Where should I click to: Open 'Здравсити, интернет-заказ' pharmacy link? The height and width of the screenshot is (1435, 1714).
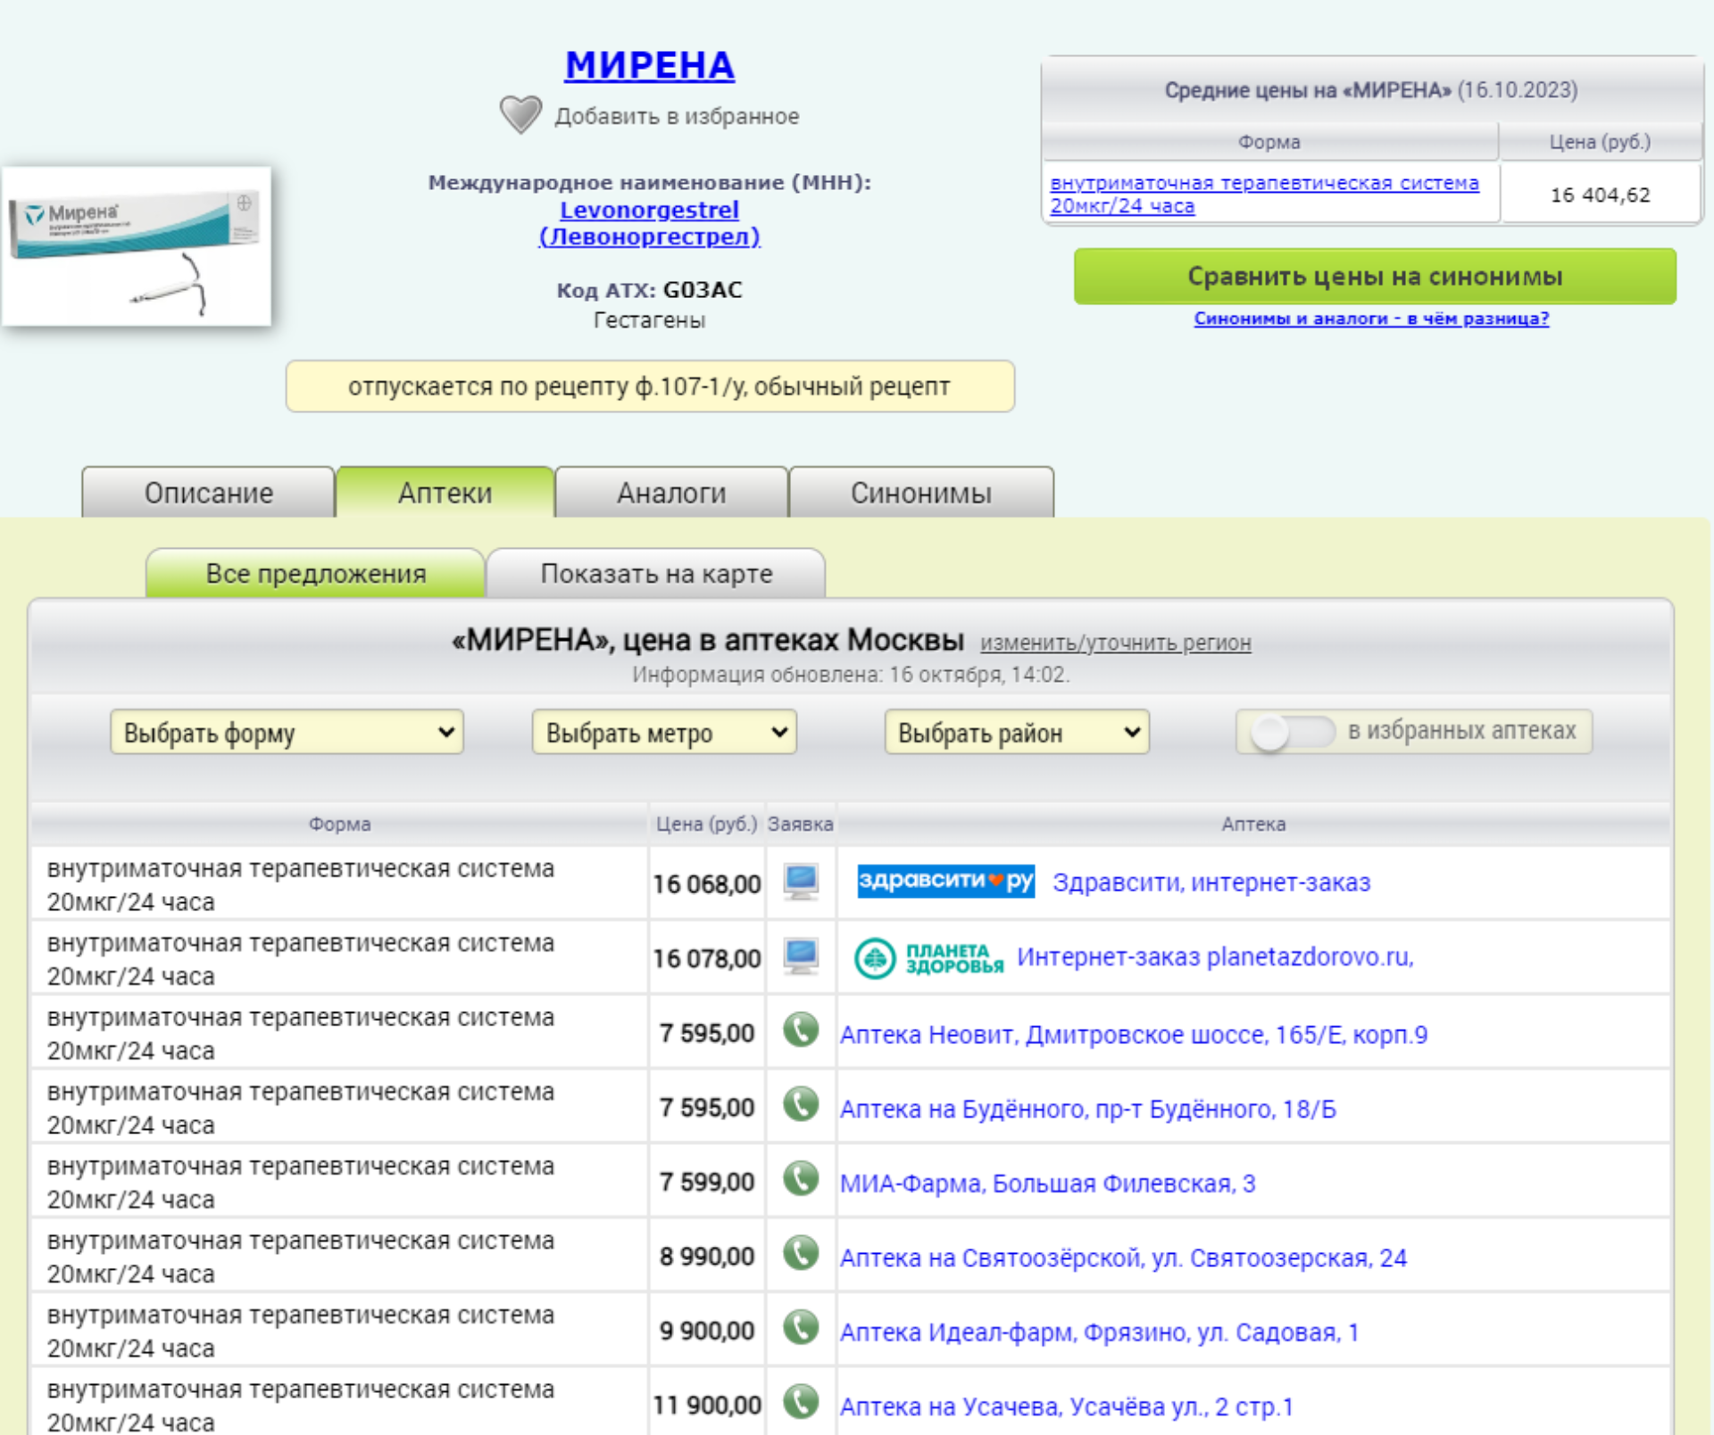pyautogui.click(x=1211, y=883)
